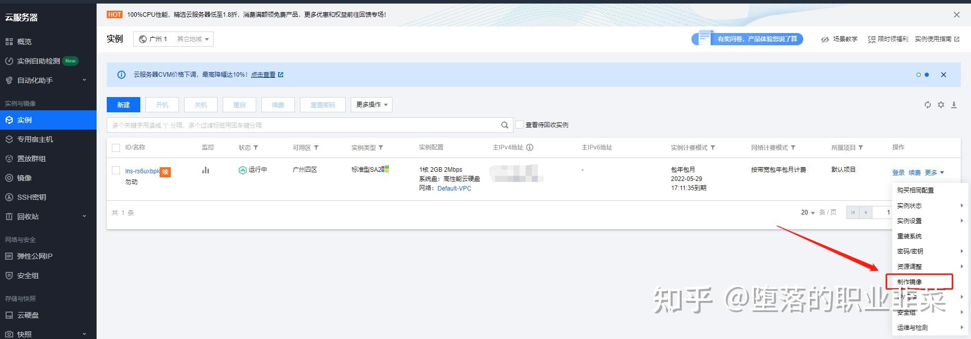Choose 重装系统 from menu
Viewport: 971px width, 339px height.
point(930,236)
